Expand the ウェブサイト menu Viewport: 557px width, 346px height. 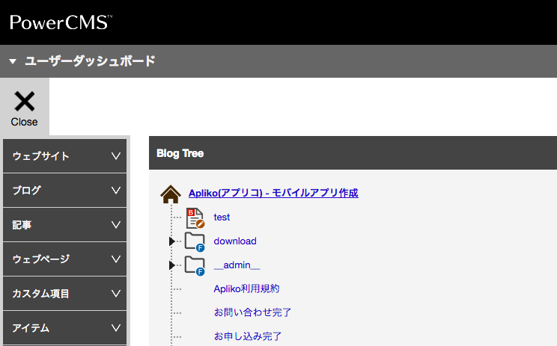click(64, 156)
